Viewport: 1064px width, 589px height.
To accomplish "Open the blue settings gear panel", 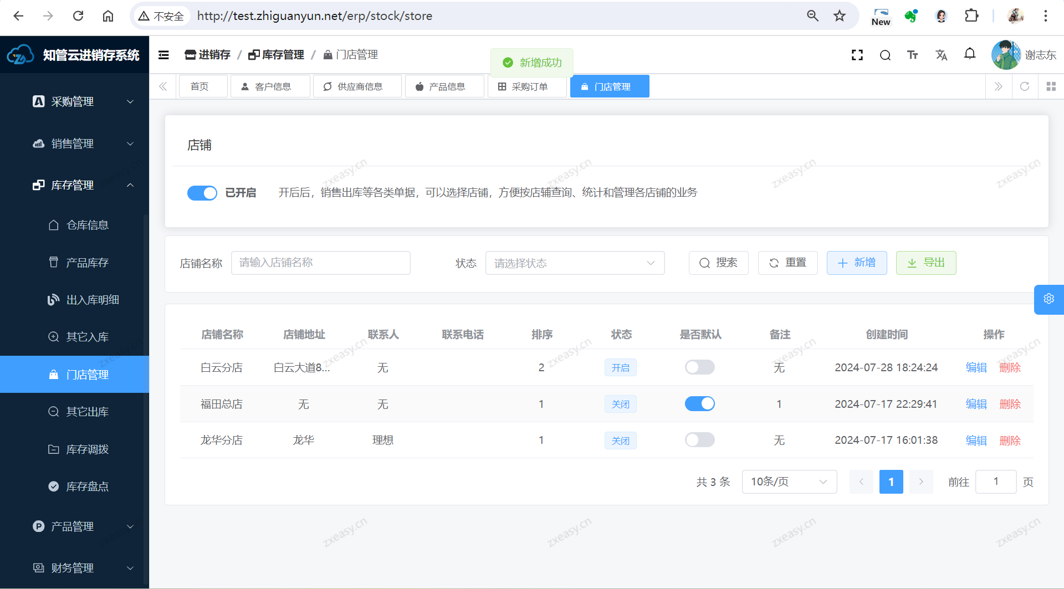I will [x=1048, y=299].
